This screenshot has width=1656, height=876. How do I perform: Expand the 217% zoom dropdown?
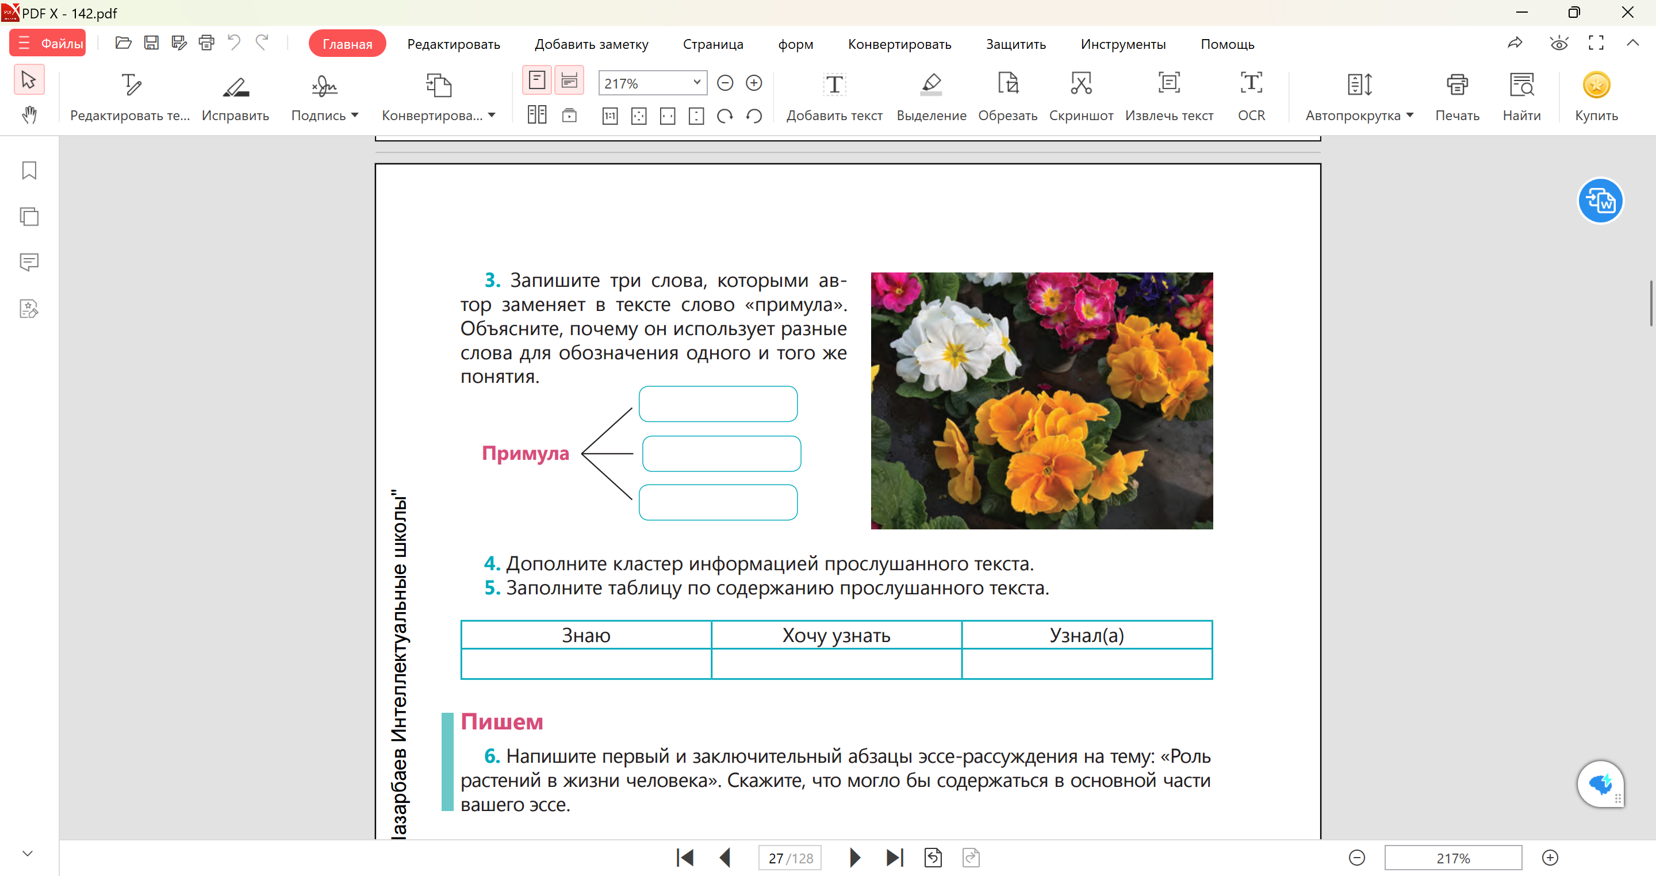696,82
